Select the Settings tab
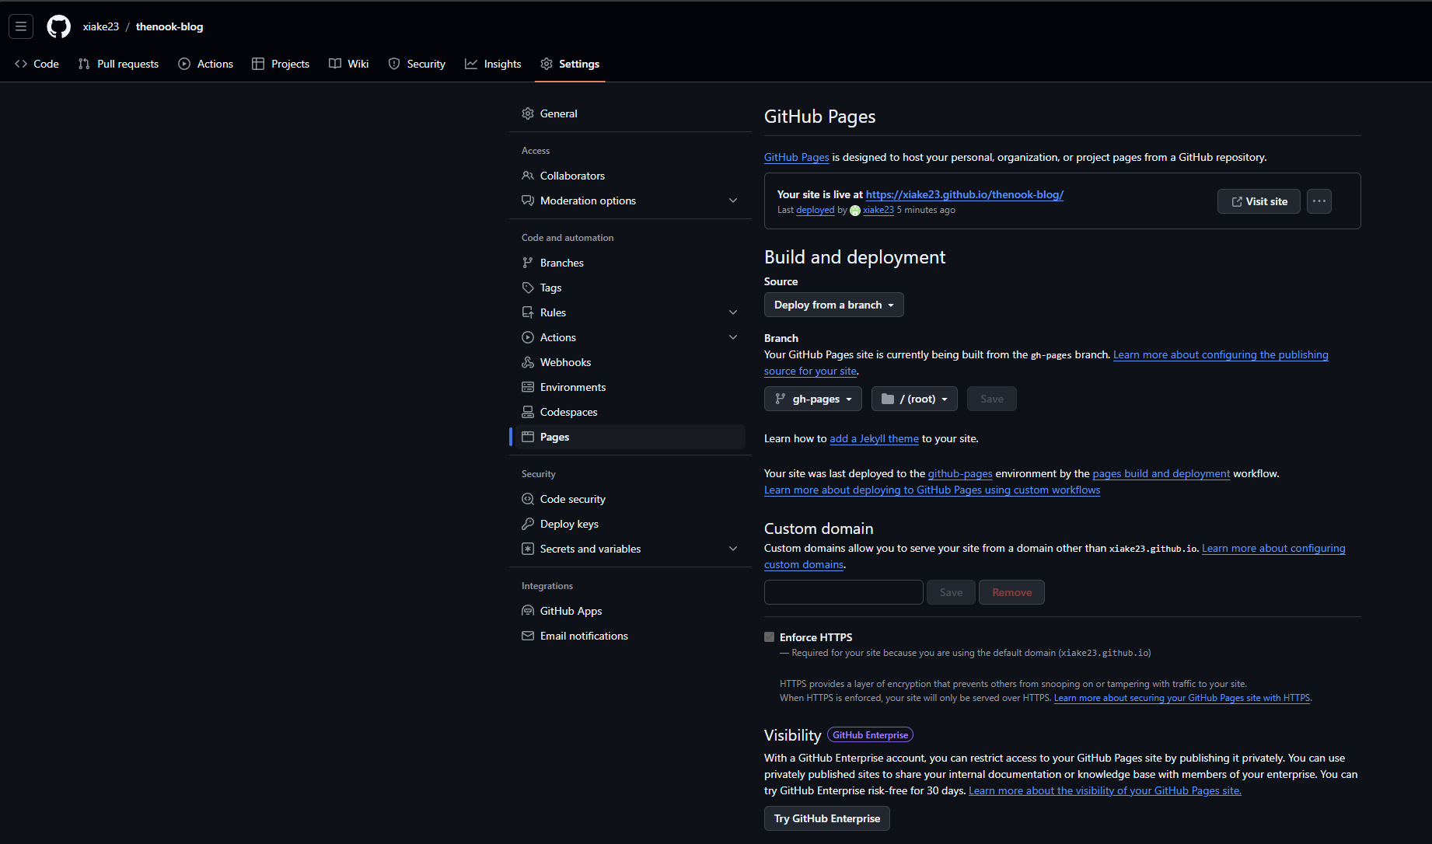 (x=570, y=64)
